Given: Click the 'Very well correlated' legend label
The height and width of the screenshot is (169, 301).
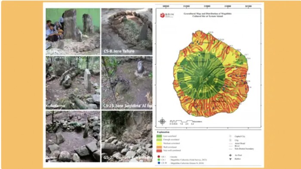Looking at the screenshot, I should pos(172,151).
